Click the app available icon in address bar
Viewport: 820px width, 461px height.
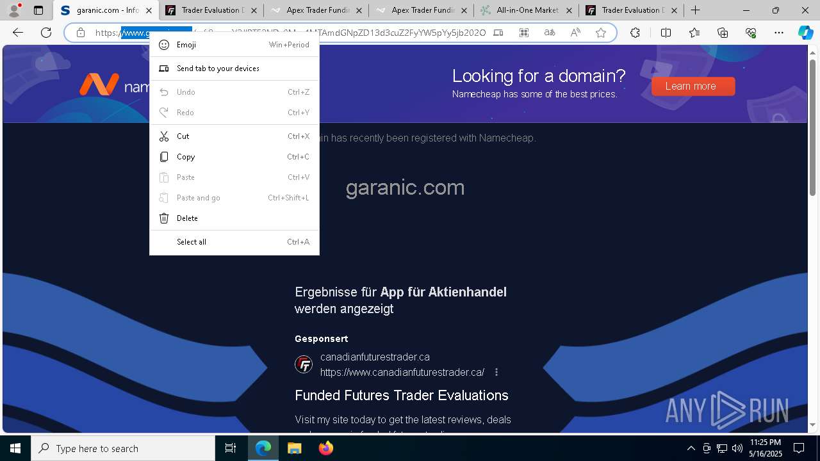[498, 33]
